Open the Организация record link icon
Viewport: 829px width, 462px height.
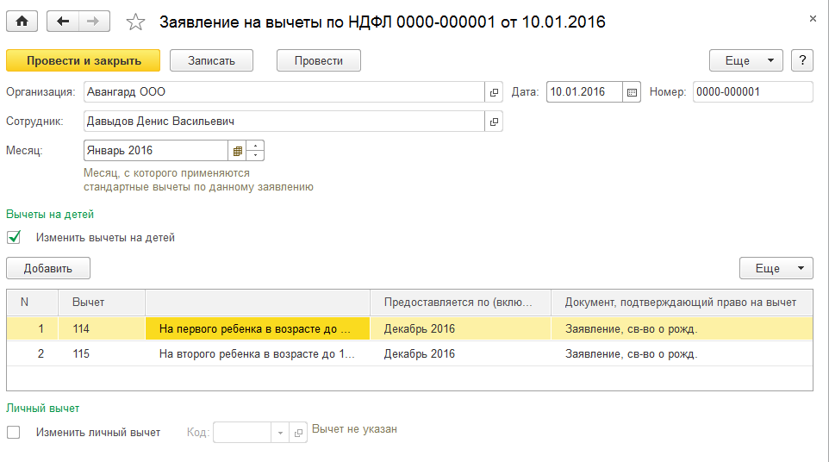[x=494, y=92]
